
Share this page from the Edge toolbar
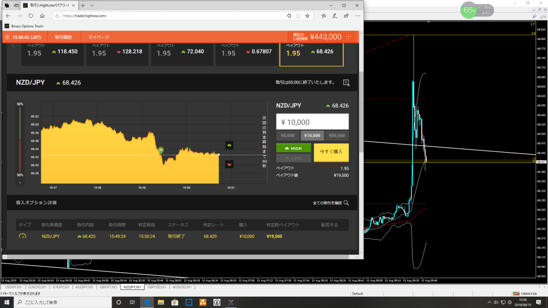click(346, 16)
